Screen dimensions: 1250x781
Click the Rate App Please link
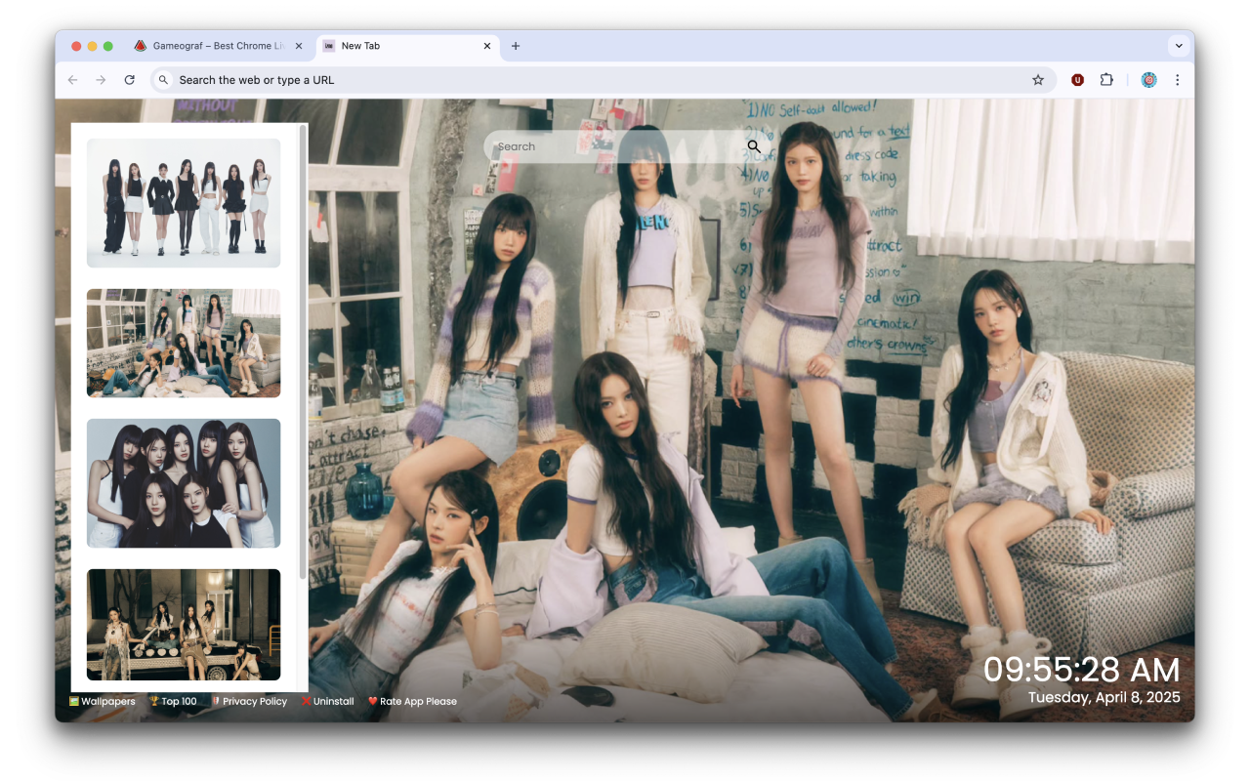pos(412,701)
